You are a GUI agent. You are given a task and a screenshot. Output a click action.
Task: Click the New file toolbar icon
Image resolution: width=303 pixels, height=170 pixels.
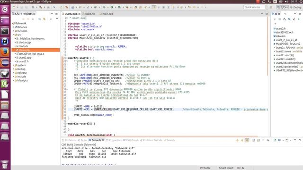pyautogui.click(x=14, y=7)
